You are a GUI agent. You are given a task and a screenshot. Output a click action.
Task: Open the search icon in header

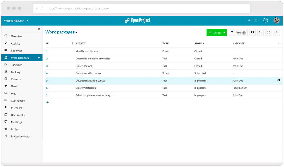point(249,20)
